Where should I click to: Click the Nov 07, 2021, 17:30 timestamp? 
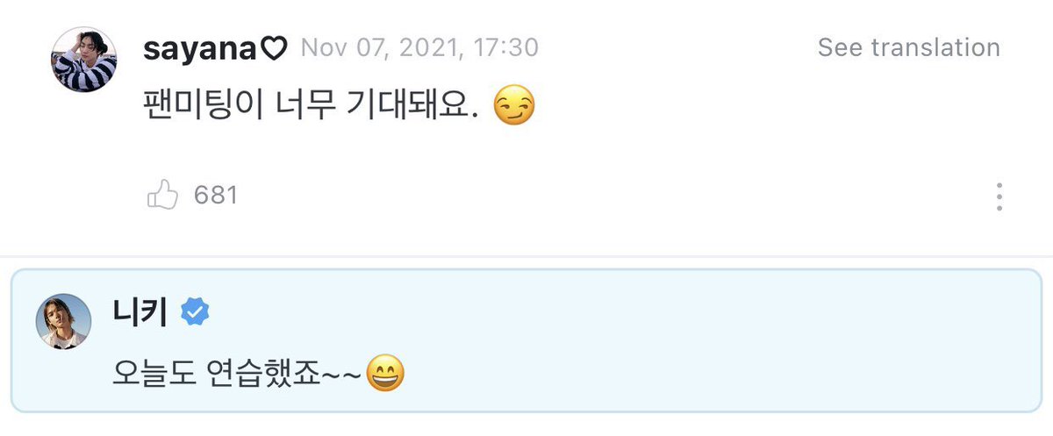point(419,48)
